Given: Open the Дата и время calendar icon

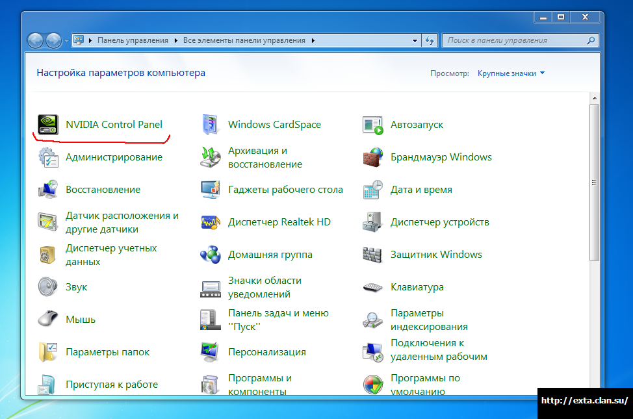Looking at the screenshot, I should click(372, 190).
